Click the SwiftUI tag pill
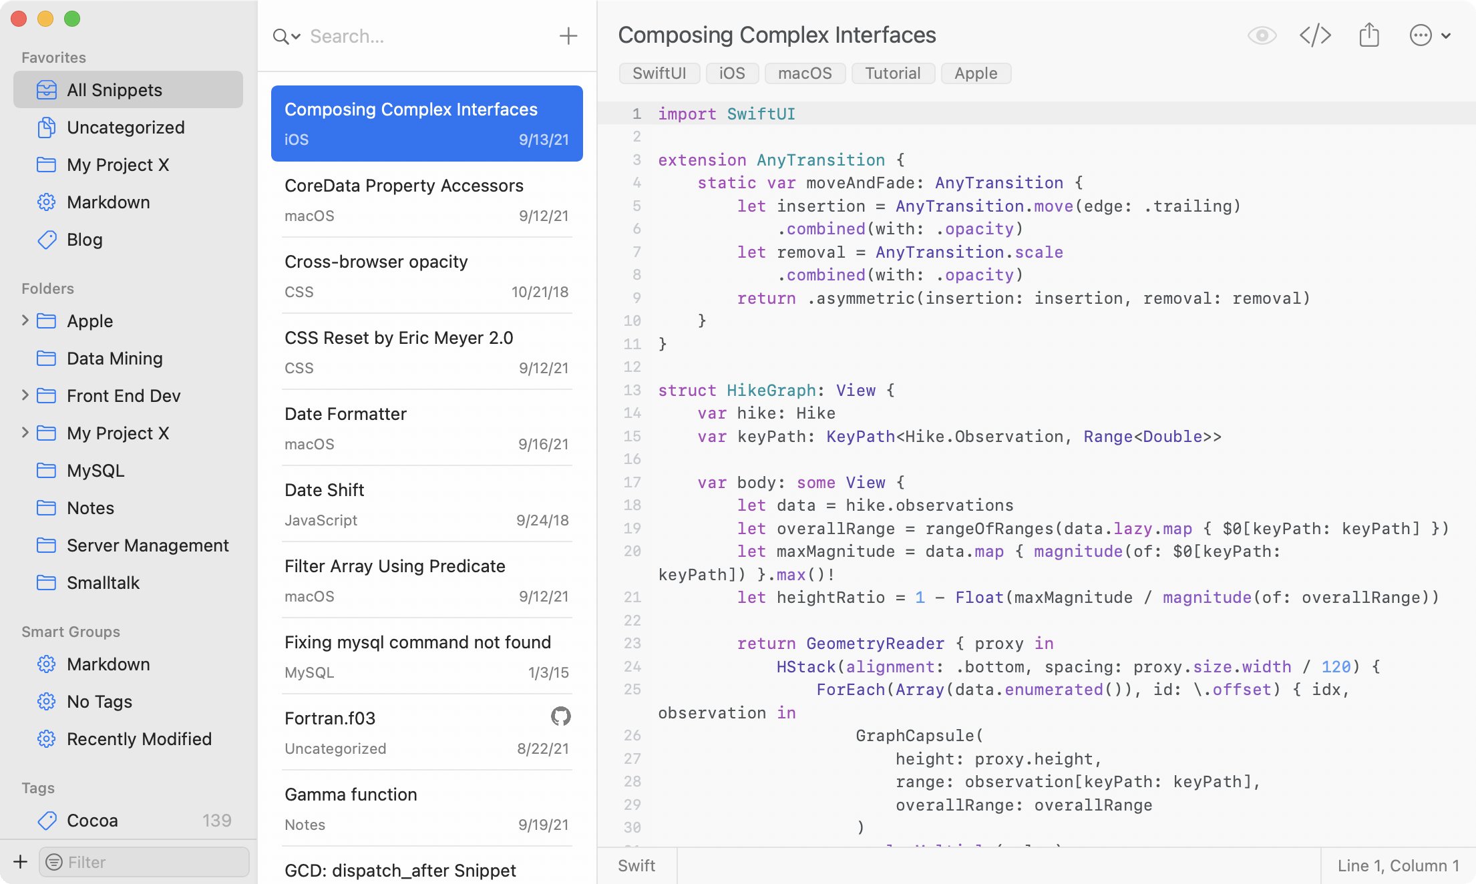 coord(659,73)
